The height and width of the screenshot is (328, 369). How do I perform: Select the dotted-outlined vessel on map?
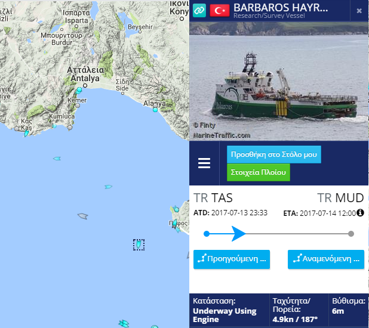(139, 245)
